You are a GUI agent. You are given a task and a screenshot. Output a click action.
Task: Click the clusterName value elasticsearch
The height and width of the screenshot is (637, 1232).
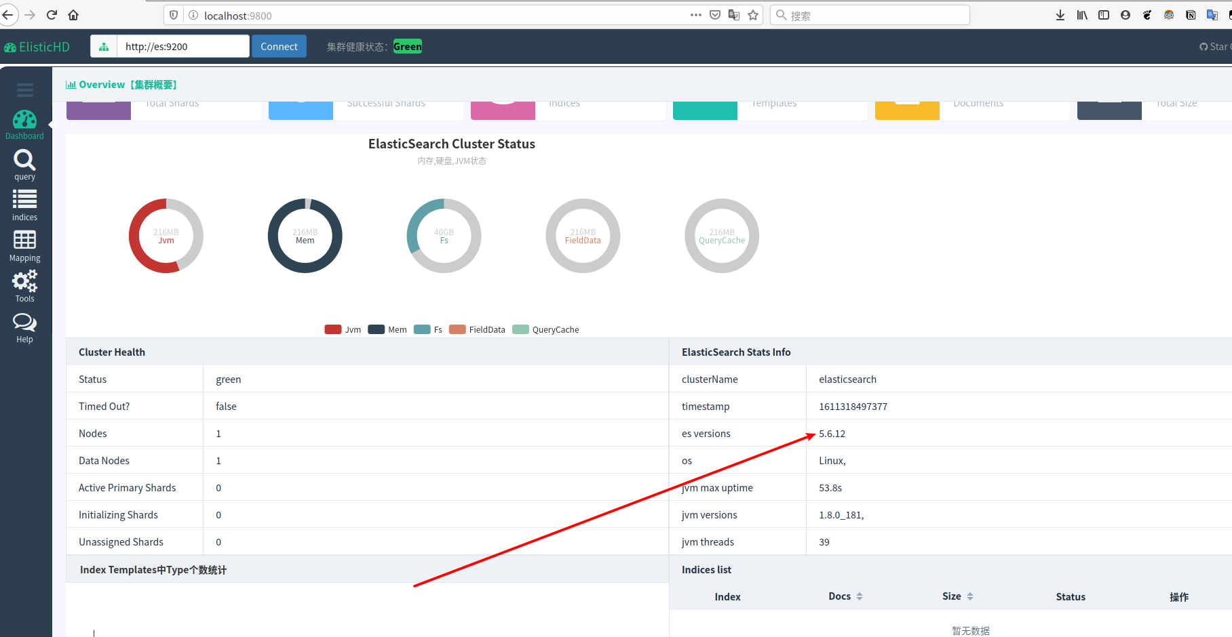pyautogui.click(x=848, y=379)
